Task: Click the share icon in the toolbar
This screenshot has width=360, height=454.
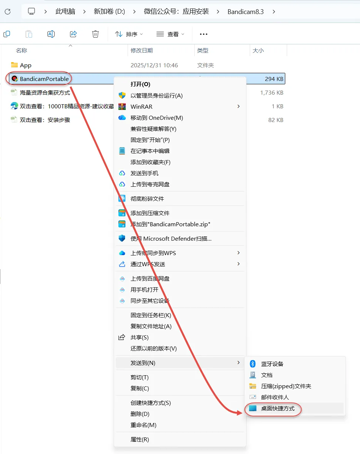Action: [73, 34]
